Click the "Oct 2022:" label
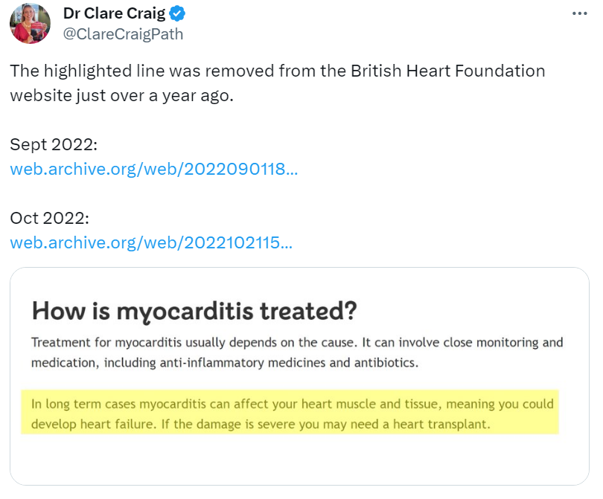 coord(49,218)
